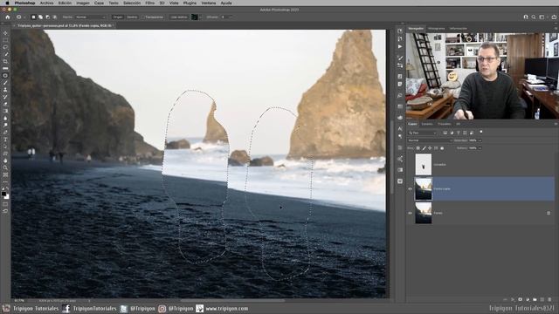Select the Lasso tool
This screenshot has height=314, width=559.
coord(5,47)
